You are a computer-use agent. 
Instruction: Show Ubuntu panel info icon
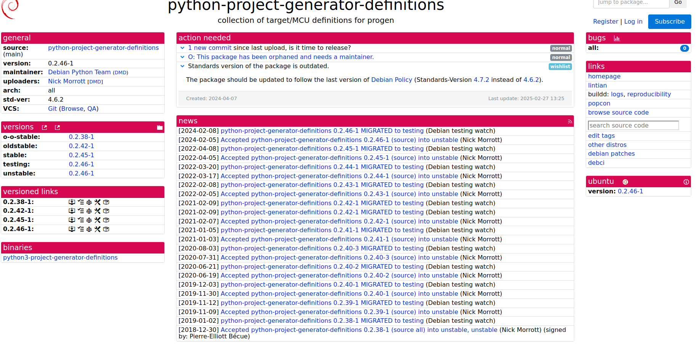pyautogui.click(x=686, y=182)
